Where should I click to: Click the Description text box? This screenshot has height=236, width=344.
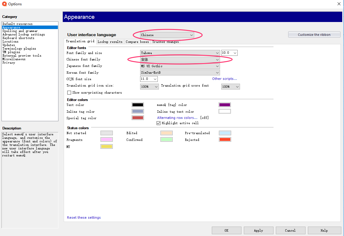point(30,180)
